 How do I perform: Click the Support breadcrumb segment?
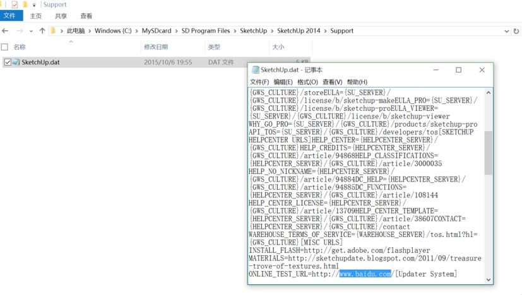click(342, 31)
